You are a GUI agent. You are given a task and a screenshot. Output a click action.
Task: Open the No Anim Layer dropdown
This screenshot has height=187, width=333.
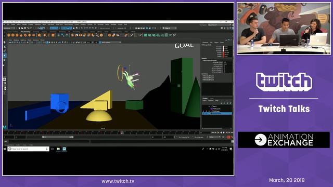coord(199,137)
